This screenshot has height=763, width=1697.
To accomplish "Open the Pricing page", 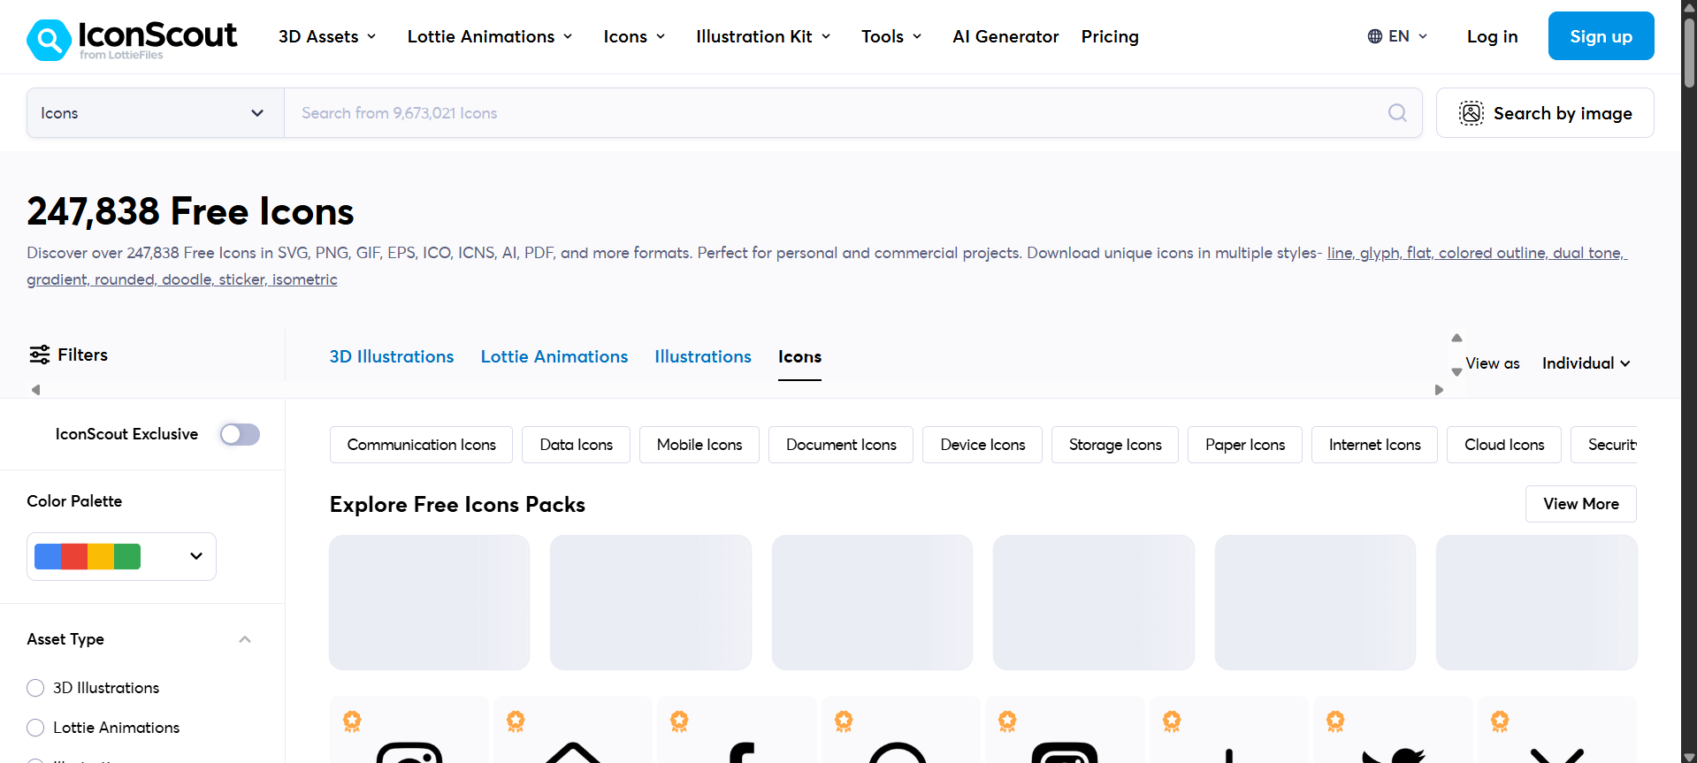I will click(x=1110, y=36).
